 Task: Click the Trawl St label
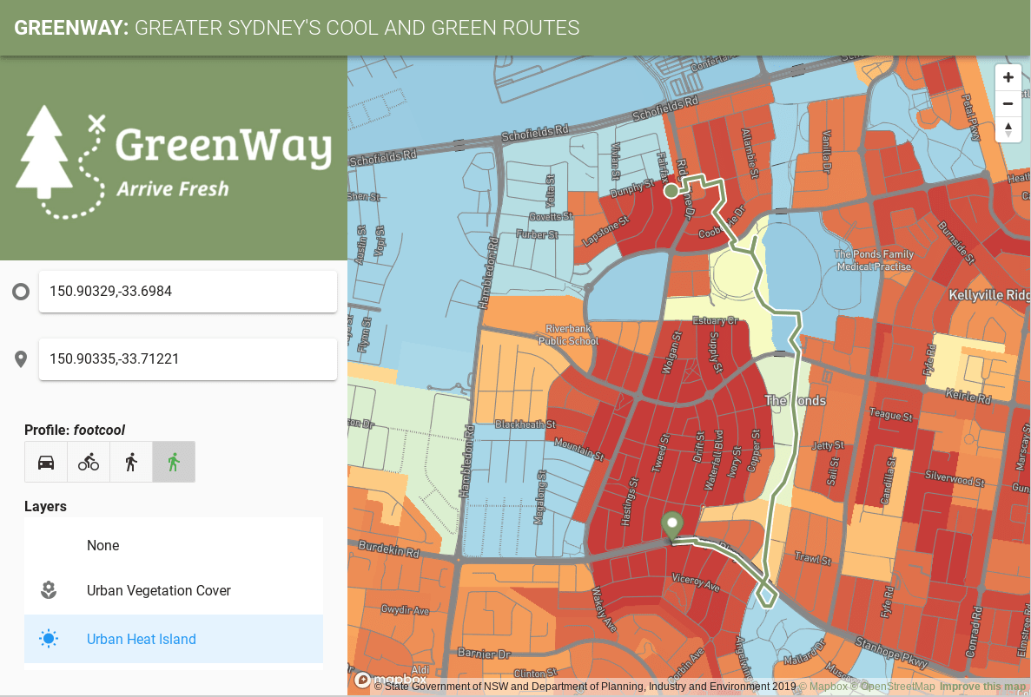coord(813,558)
